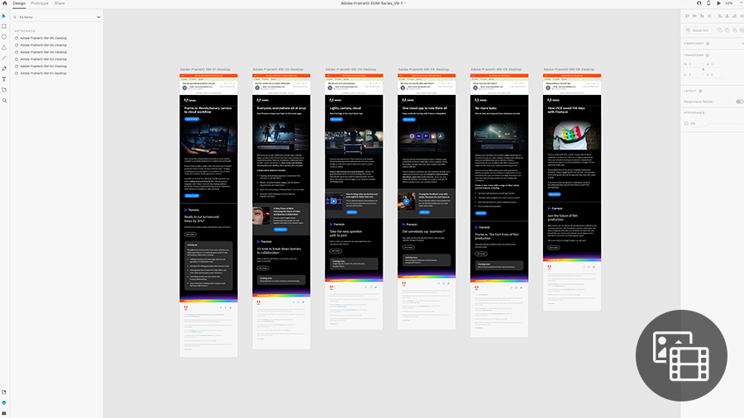Image resolution: width=744 pixels, height=418 pixels.
Task: Choose the Text tool
Action: tap(4, 79)
